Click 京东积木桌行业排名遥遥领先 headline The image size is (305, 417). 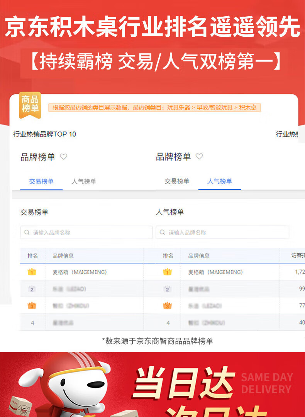click(x=152, y=27)
